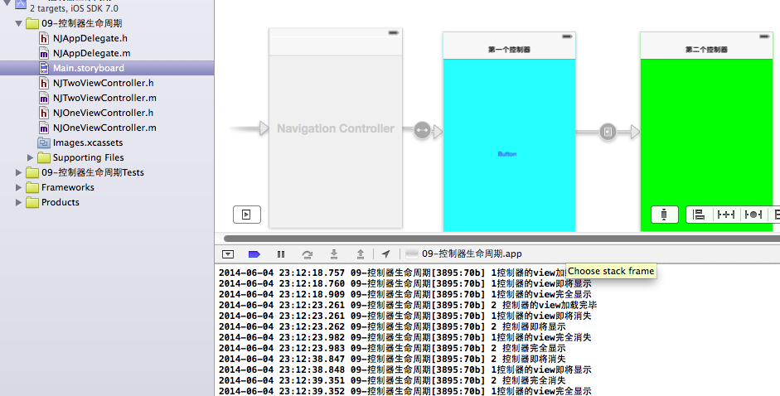The image size is (780, 396).
Task: Click the Main.storyboard file icon
Action: click(x=44, y=68)
